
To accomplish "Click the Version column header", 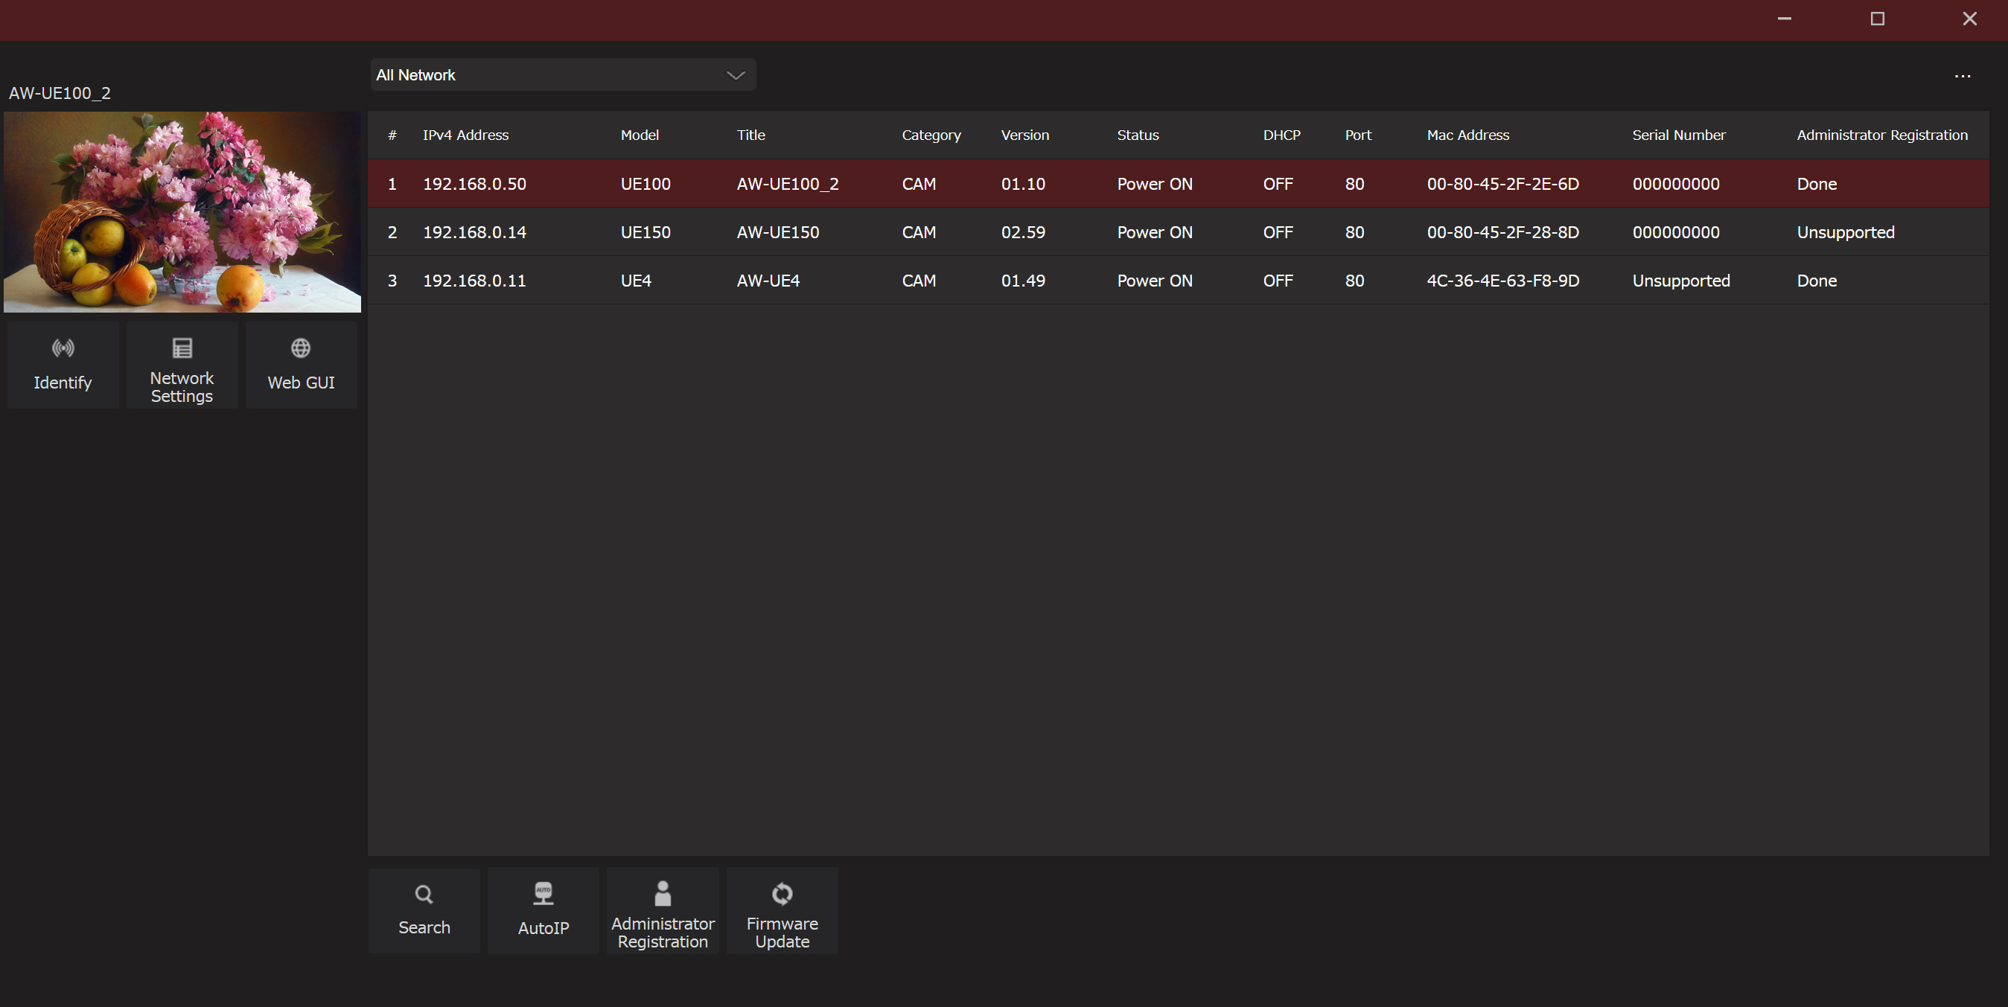I will [1024, 135].
